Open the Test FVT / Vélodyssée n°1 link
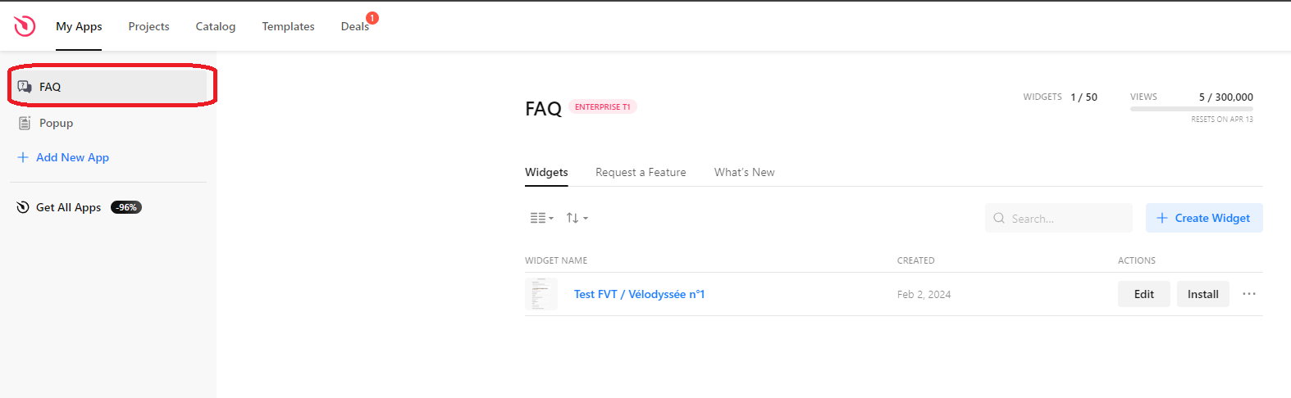This screenshot has height=398, width=1291. (x=639, y=294)
